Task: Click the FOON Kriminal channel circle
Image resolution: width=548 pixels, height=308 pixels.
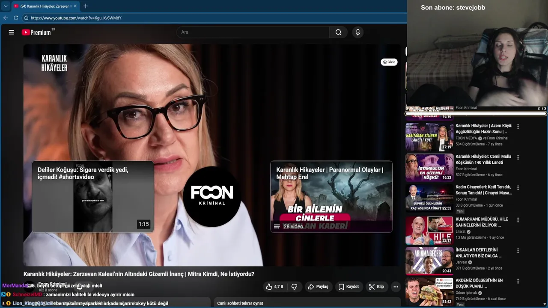Action: 212,196
